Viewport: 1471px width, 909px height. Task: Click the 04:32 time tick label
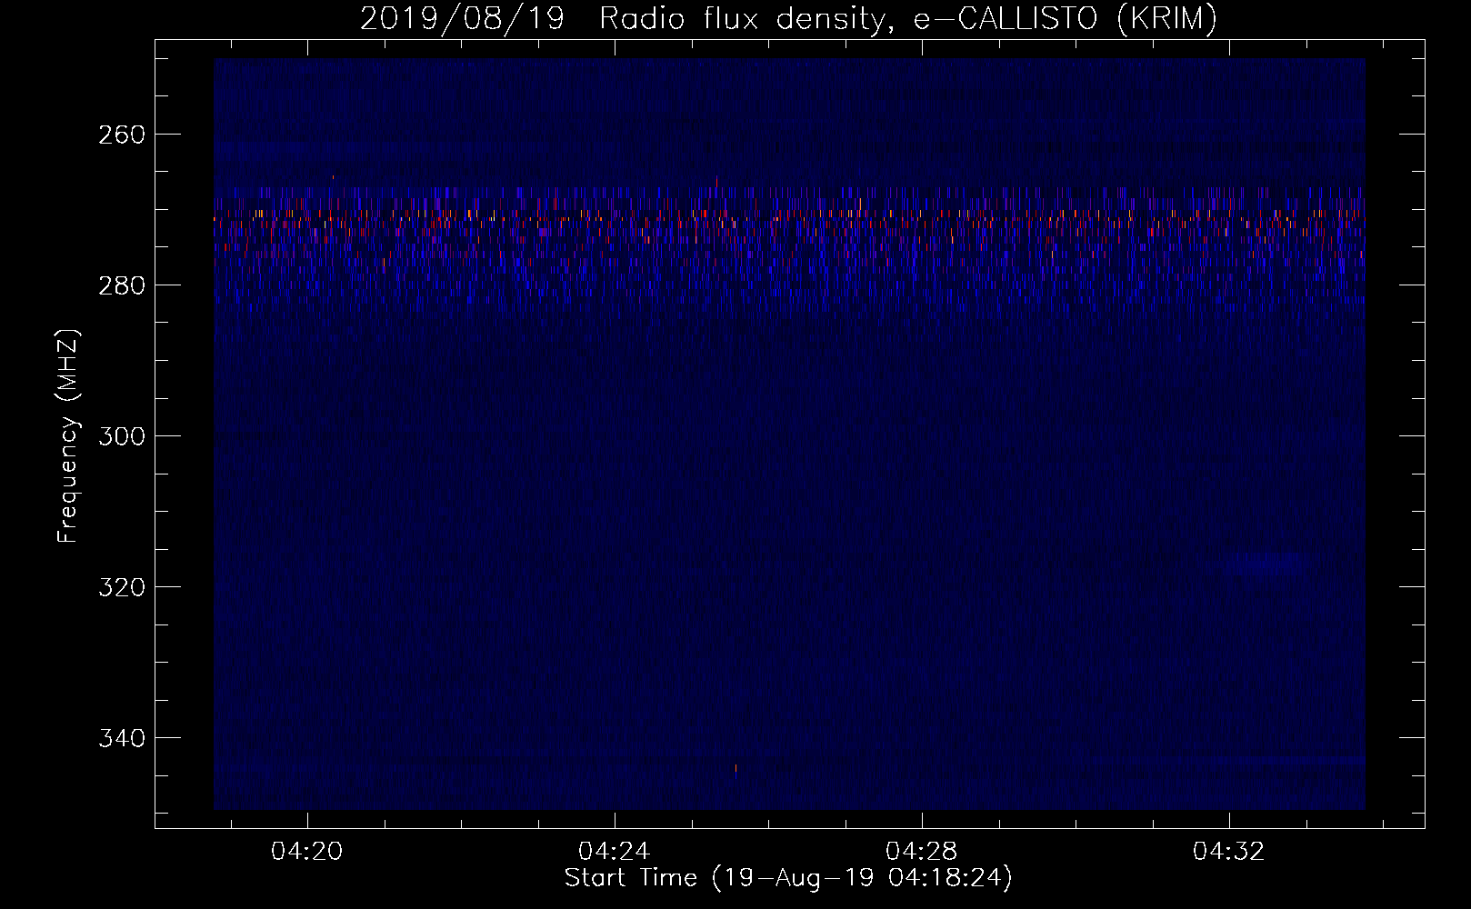point(1229,852)
